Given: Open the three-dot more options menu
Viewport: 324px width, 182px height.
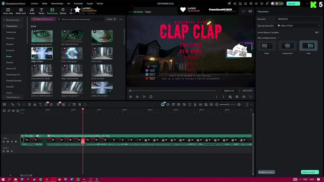Looking at the screenshot, I should 121,19.
